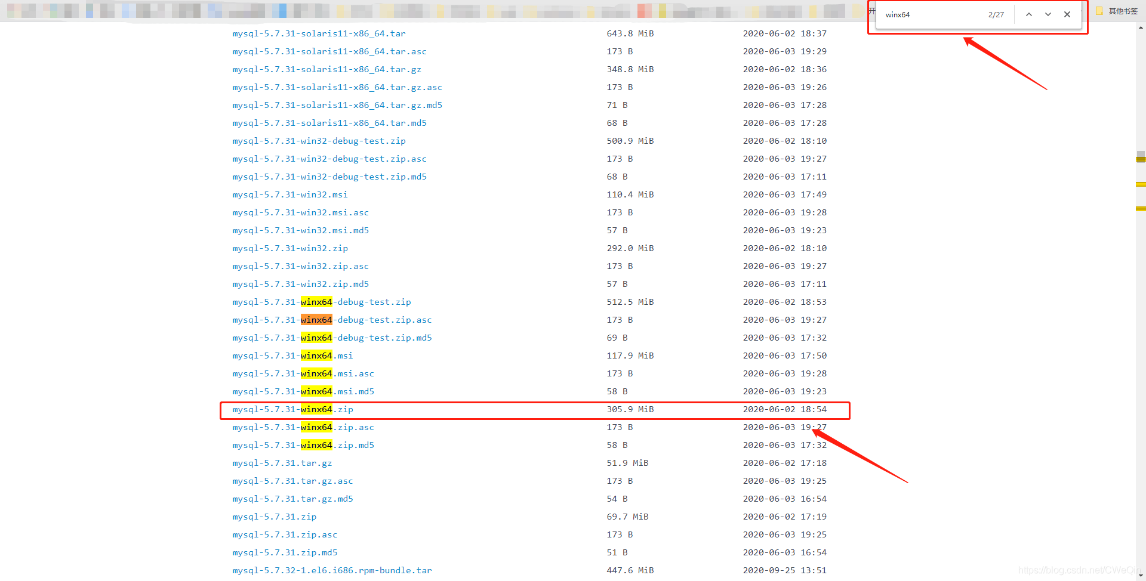Open mysql-5.7.31-solaris11-x86_64.tar link
This screenshot has width=1146, height=581.
pyautogui.click(x=319, y=33)
